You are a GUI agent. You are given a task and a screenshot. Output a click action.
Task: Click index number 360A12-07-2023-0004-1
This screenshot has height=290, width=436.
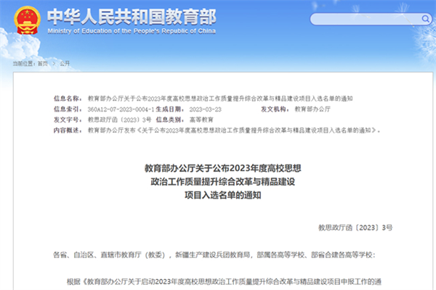[x=121, y=109]
